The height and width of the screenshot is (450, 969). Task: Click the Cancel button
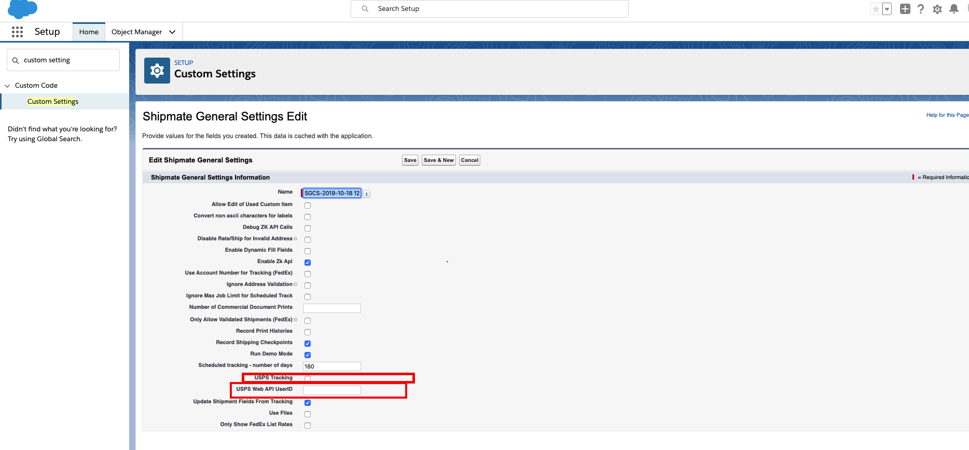tap(469, 160)
